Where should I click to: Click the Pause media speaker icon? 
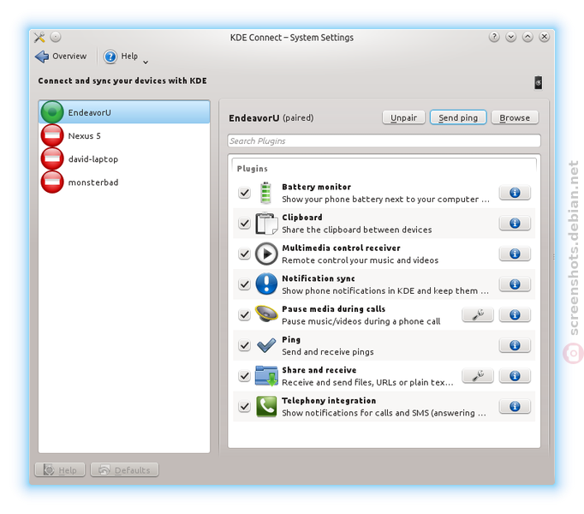[x=266, y=314]
